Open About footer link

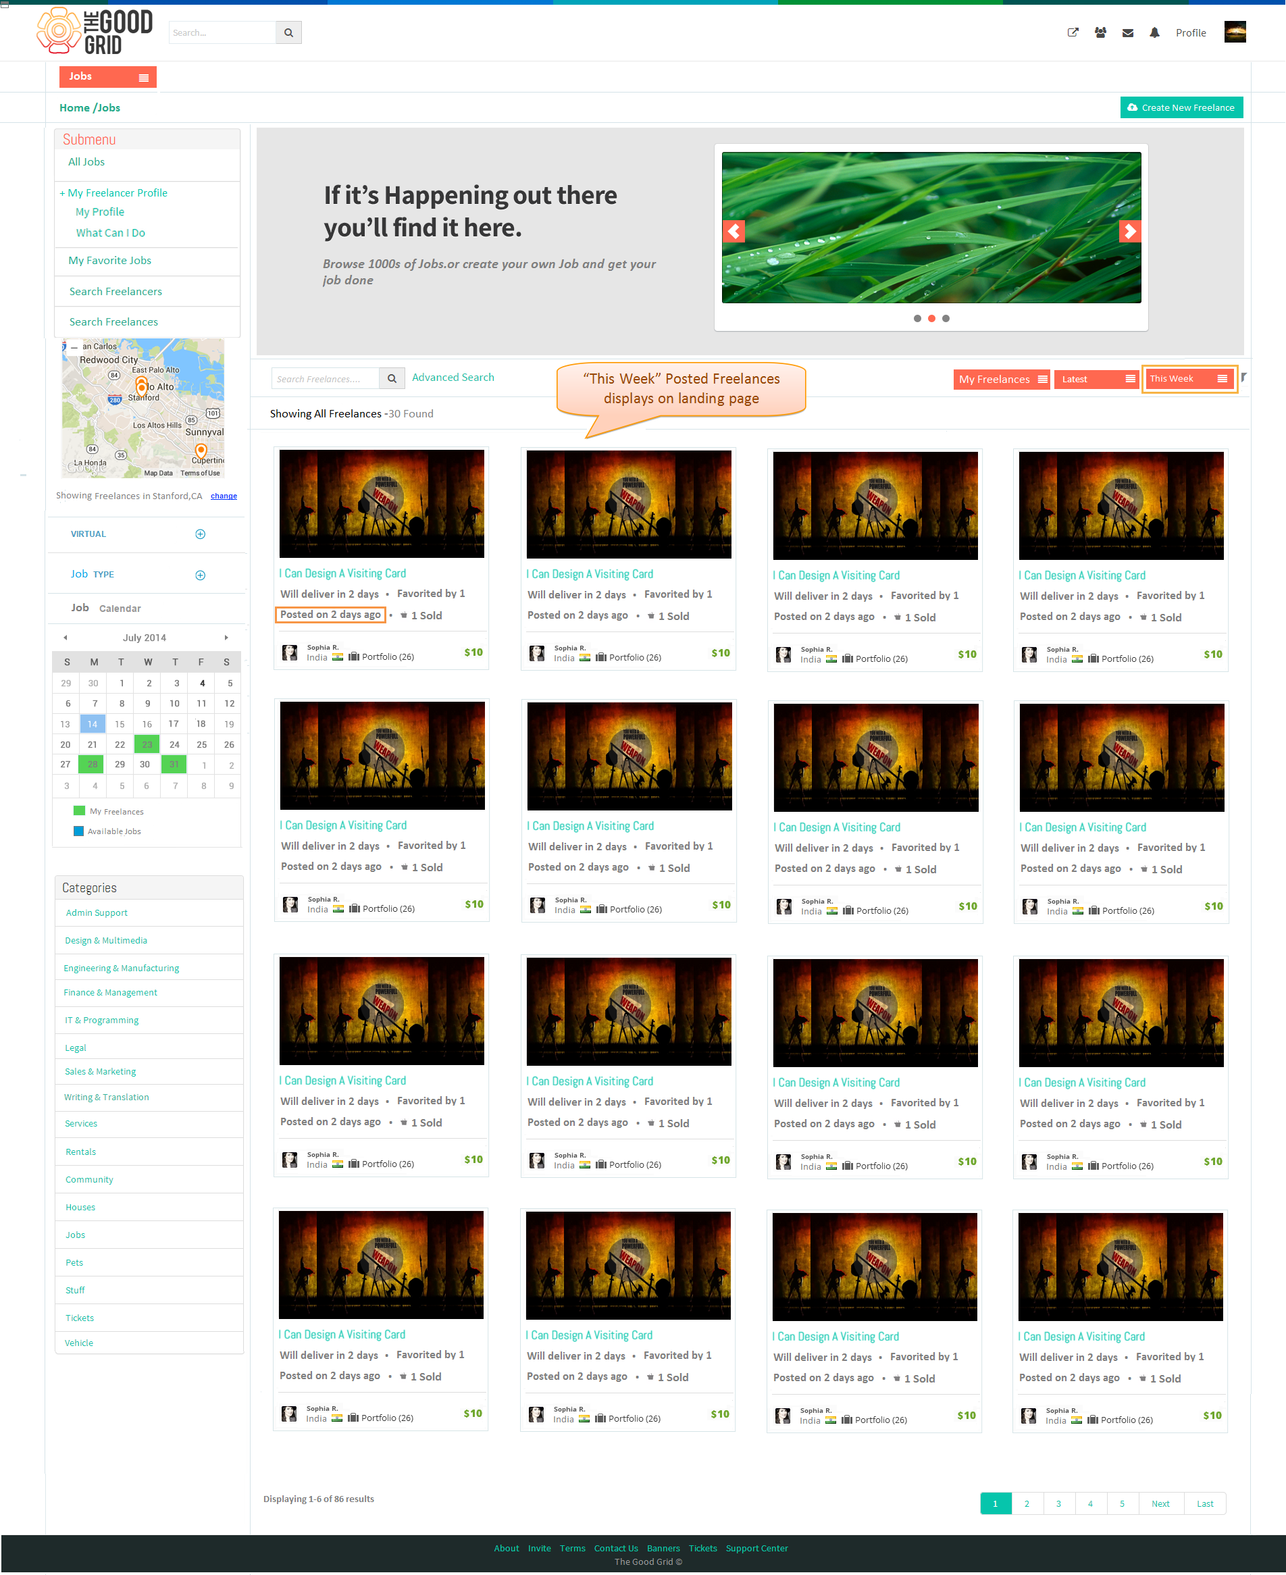coord(507,1549)
